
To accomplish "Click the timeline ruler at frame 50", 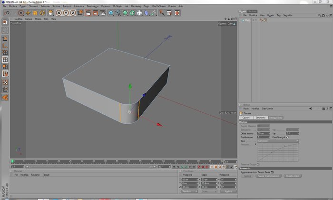I will tap(128, 162).
